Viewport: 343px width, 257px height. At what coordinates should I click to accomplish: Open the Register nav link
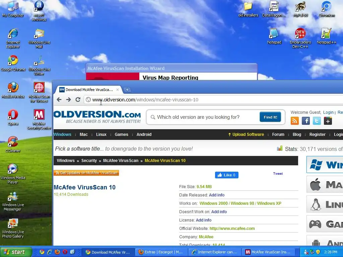click(x=318, y=135)
